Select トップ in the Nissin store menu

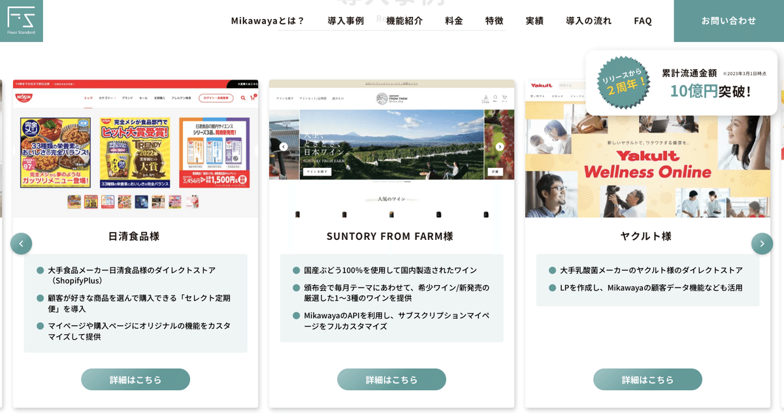pos(89,97)
